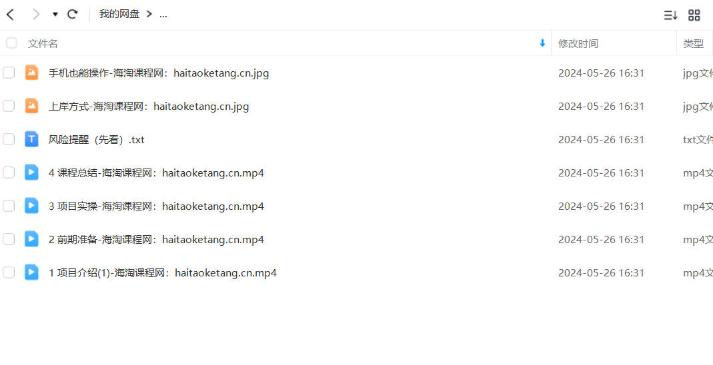Click video icon of 1 项目介绍(1)
This screenshot has width=713, height=365.
31,272
